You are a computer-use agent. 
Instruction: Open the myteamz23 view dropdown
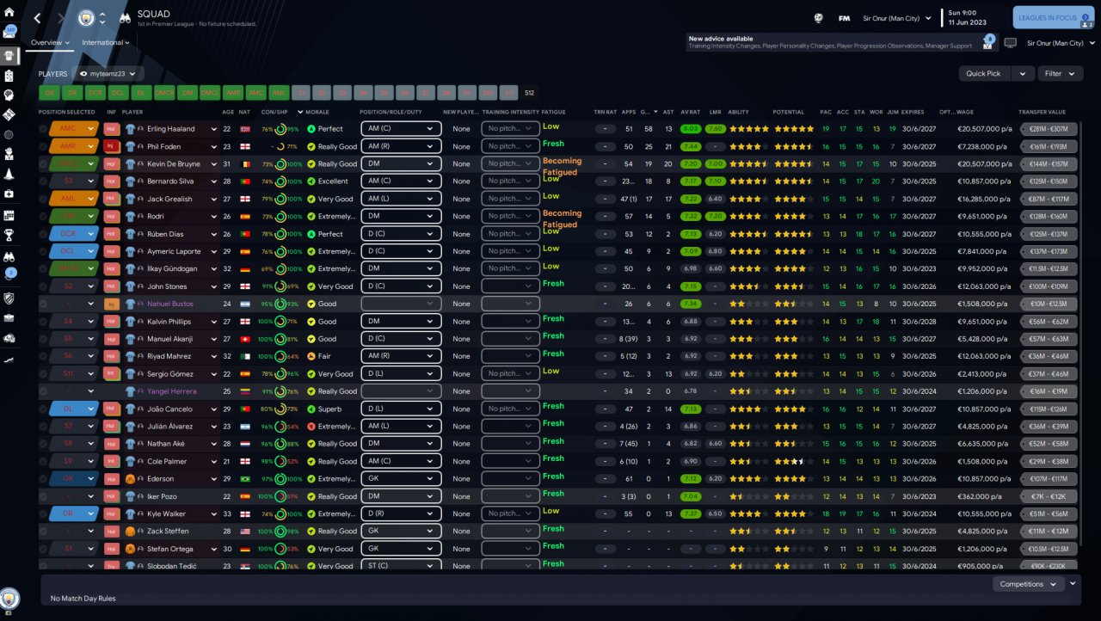(108, 74)
